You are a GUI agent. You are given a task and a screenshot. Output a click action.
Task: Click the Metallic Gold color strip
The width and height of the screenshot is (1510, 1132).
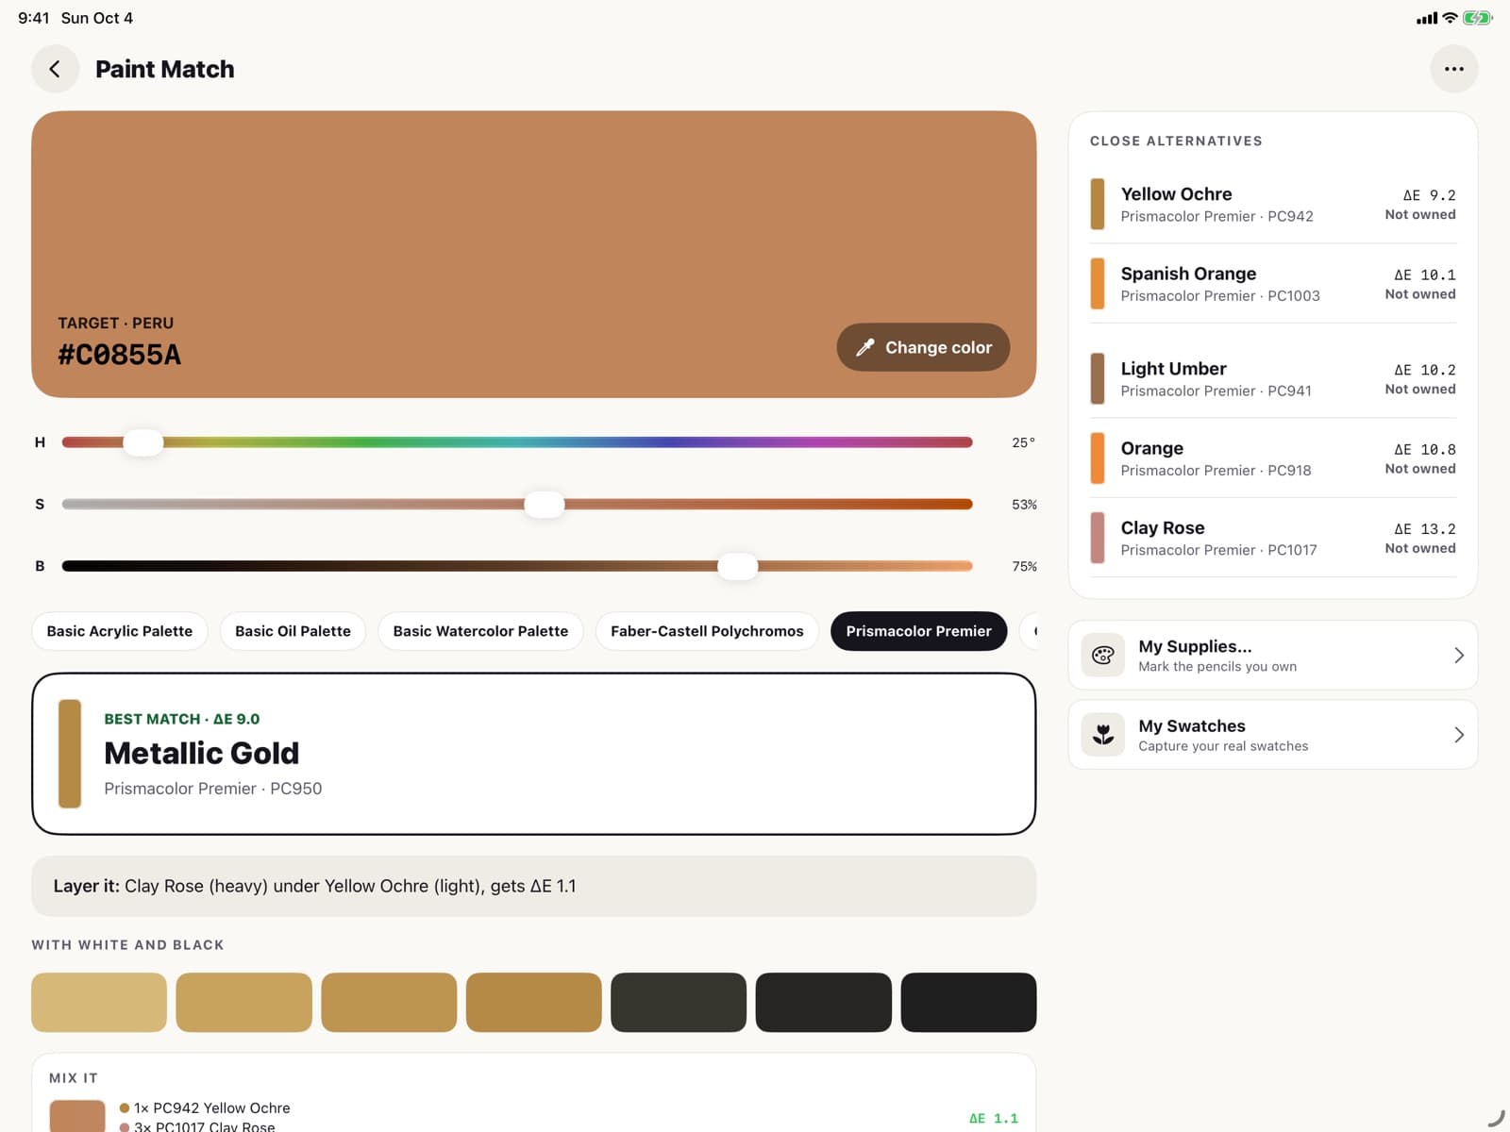point(70,754)
